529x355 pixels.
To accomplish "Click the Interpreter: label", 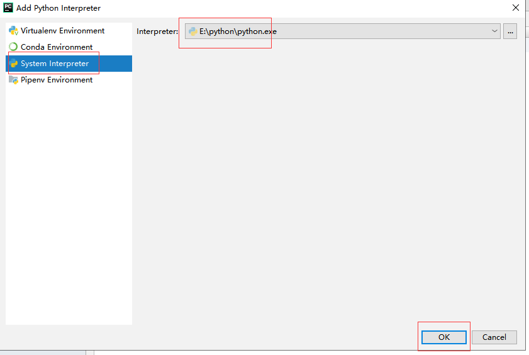I will 157,31.
